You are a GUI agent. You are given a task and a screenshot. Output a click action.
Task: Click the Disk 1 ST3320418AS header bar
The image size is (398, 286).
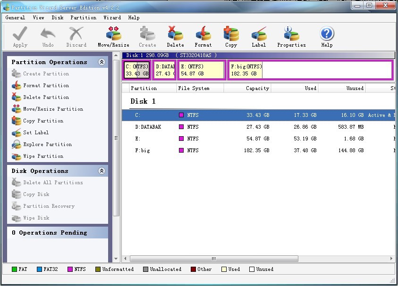(258, 55)
